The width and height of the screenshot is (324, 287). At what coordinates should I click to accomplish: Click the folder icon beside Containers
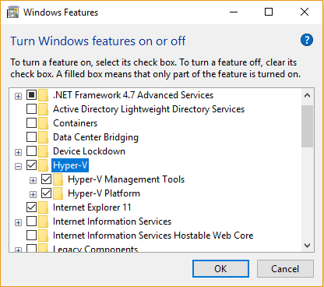point(44,123)
